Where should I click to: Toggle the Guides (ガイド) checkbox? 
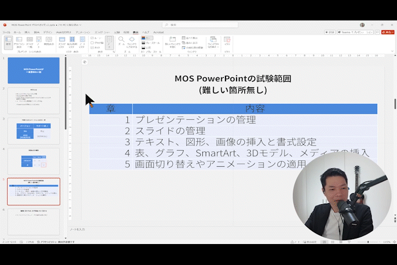point(92,47)
